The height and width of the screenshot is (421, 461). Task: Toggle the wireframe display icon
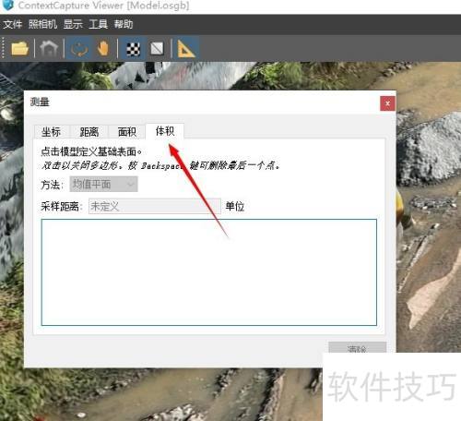(x=157, y=49)
